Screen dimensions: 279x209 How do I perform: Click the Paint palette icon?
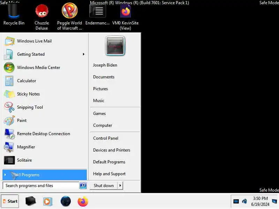click(x=9, y=121)
